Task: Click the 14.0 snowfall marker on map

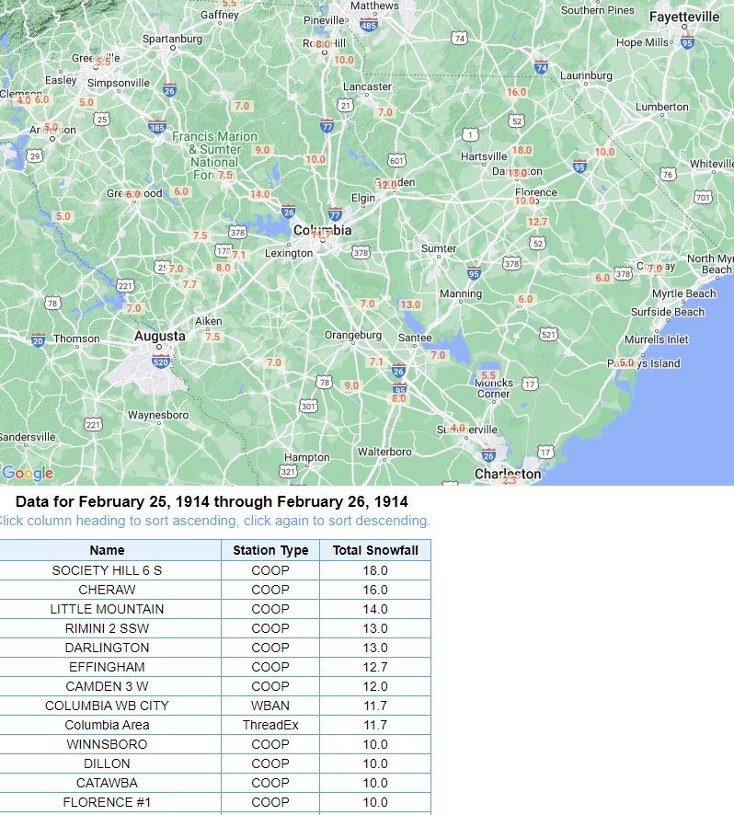Action: (x=259, y=194)
